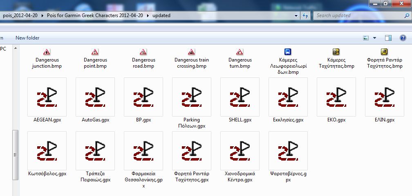The height and width of the screenshot is (196, 412).
Task: Select the SHELL.gpx file icon
Action: tap(240, 97)
